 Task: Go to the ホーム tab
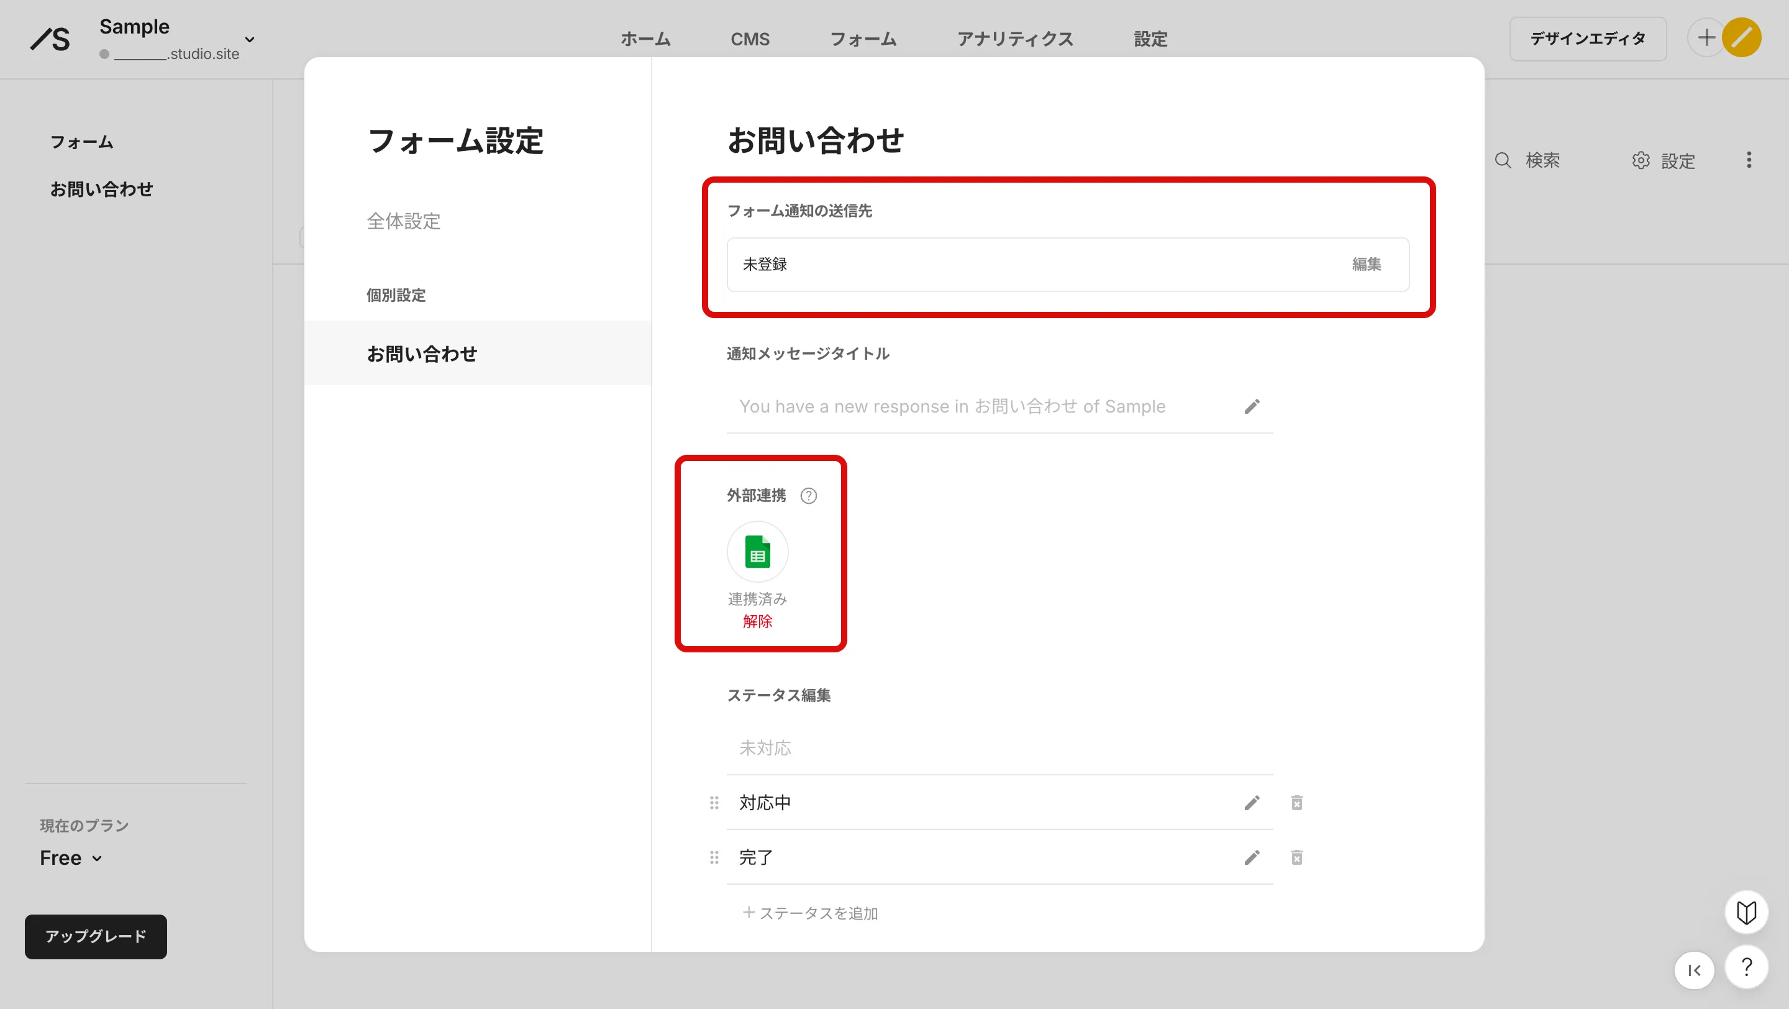(645, 39)
